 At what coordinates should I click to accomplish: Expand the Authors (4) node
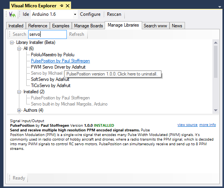(x=19, y=111)
